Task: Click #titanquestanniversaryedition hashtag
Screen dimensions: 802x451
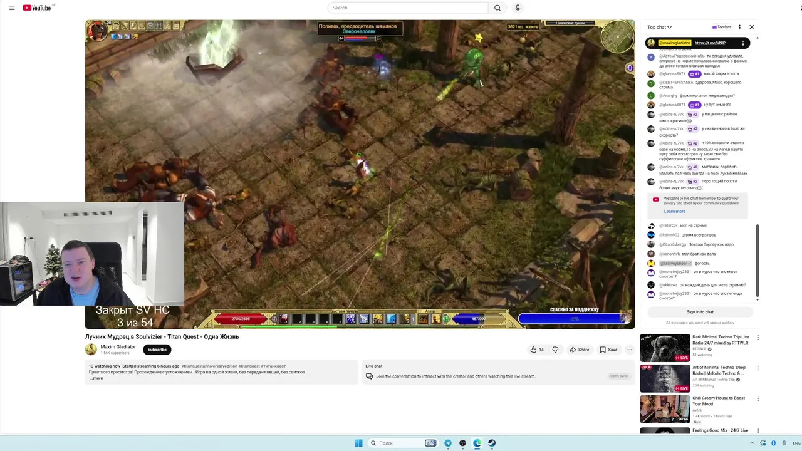Action: point(209,366)
